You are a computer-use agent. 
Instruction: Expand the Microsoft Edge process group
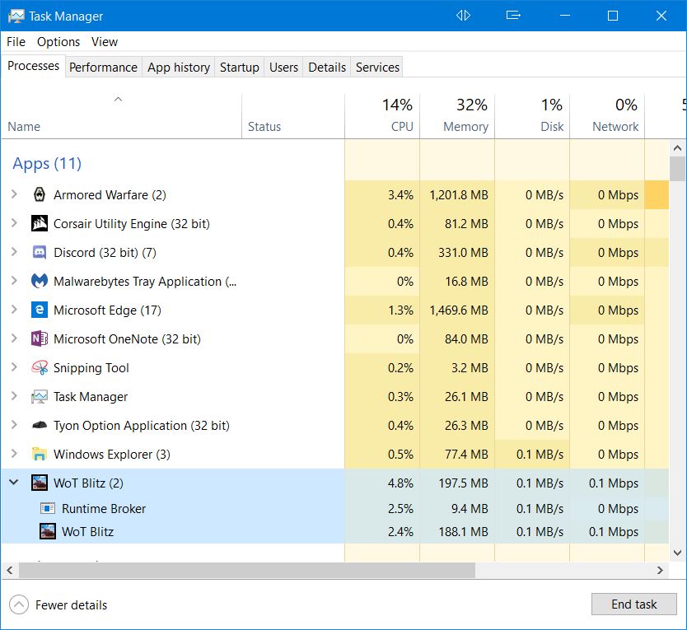14,310
